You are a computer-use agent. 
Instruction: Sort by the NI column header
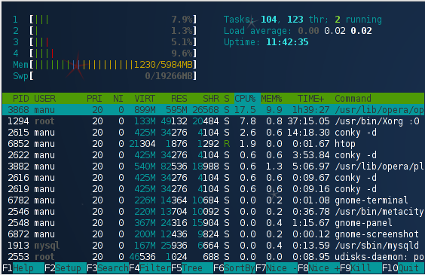pyautogui.click(x=118, y=99)
